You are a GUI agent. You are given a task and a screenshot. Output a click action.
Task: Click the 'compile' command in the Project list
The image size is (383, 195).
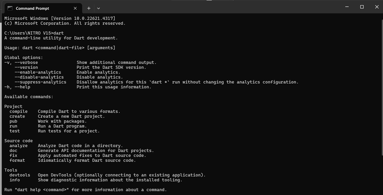tap(19, 111)
